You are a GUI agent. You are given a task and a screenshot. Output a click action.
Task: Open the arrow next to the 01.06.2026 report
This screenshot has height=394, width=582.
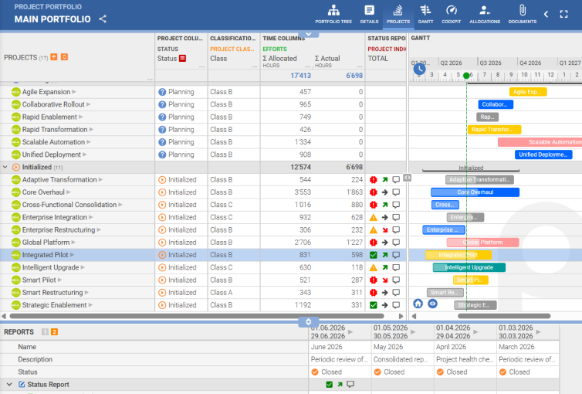[350, 331]
